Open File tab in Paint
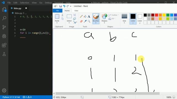 tap(58, 11)
